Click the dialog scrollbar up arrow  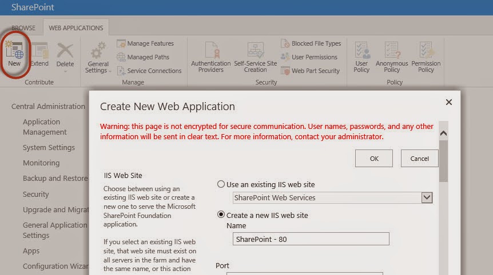(x=443, y=134)
